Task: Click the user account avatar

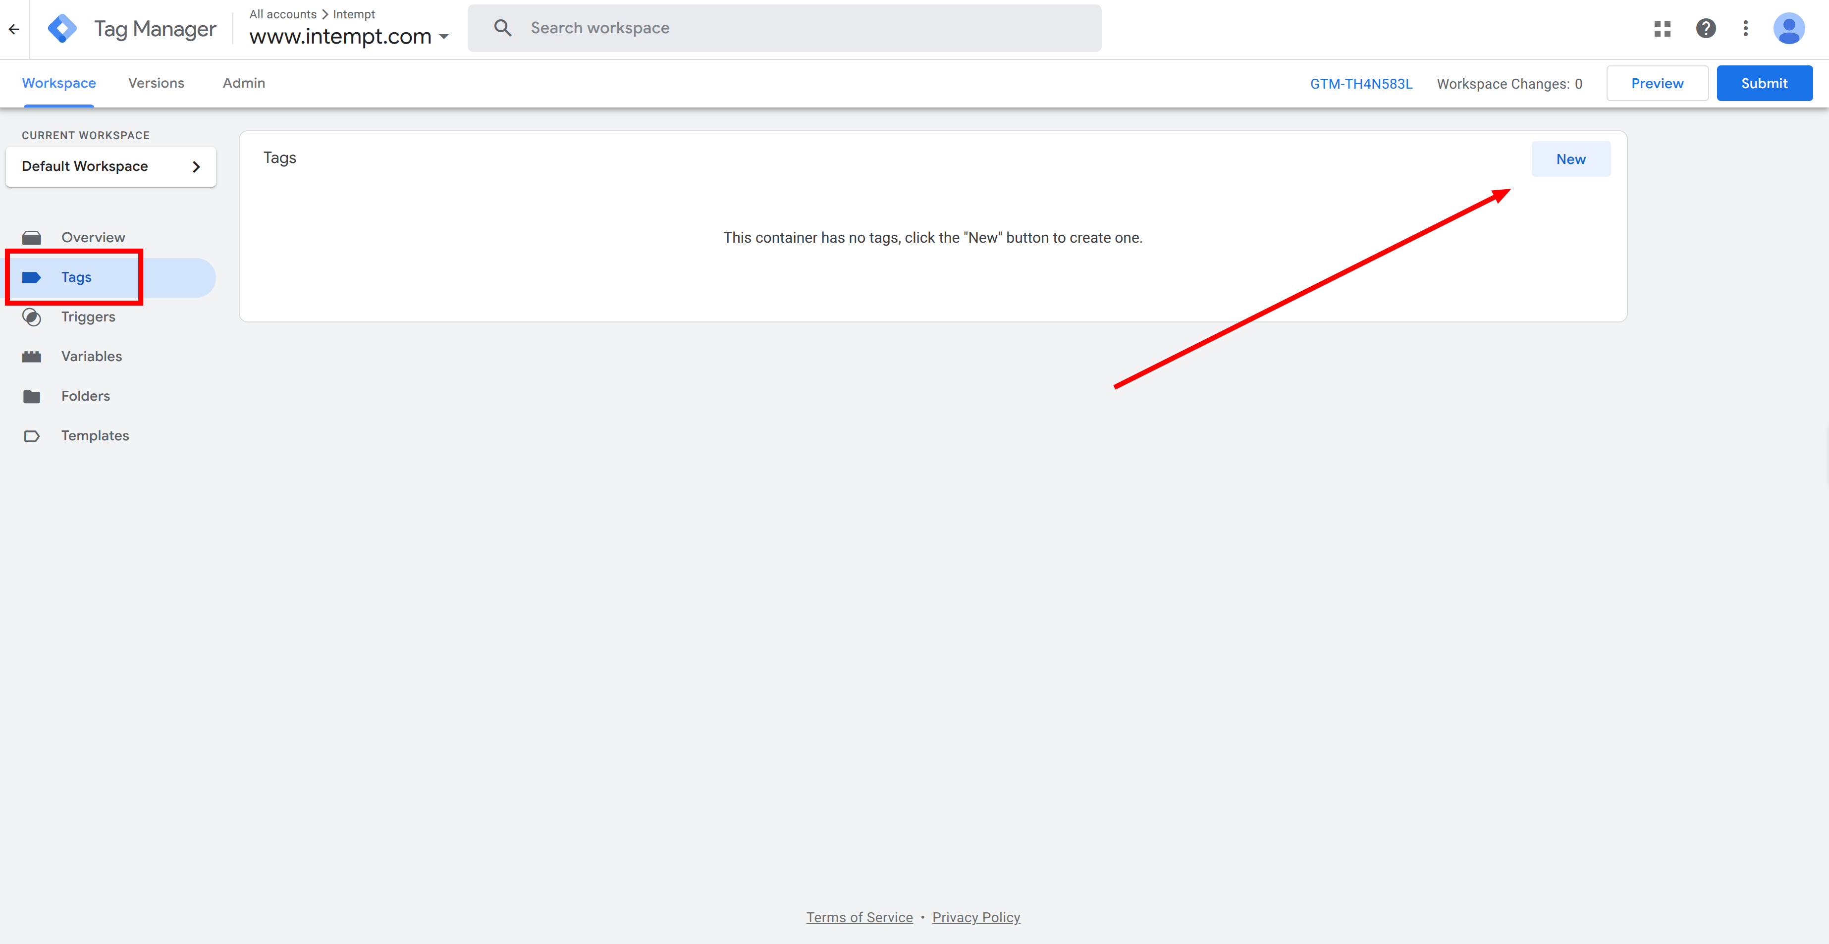Action: coord(1788,28)
